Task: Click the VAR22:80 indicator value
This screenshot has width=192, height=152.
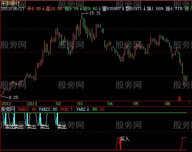Action: (x=48, y=109)
